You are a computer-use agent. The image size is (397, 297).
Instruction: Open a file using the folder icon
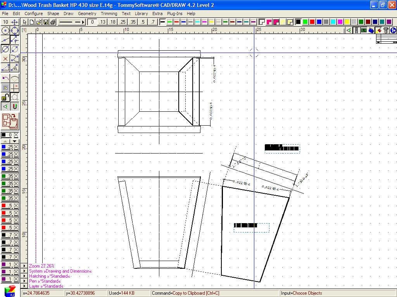click(39, 22)
